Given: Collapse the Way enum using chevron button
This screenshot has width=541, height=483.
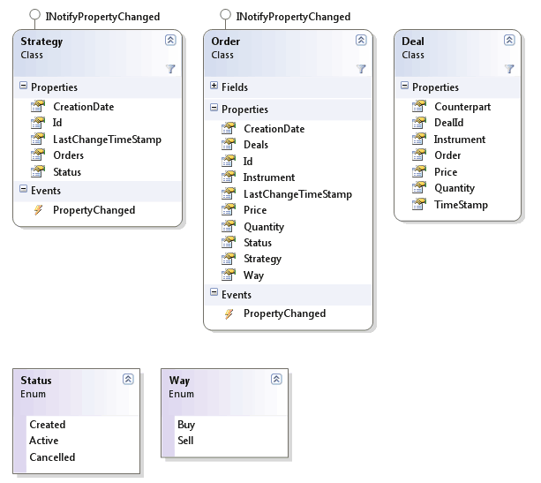Looking at the screenshot, I should click(x=276, y=379).
